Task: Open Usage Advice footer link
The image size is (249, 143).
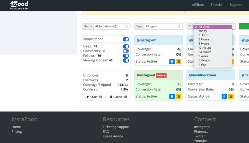Action: (x=113, y=136)
